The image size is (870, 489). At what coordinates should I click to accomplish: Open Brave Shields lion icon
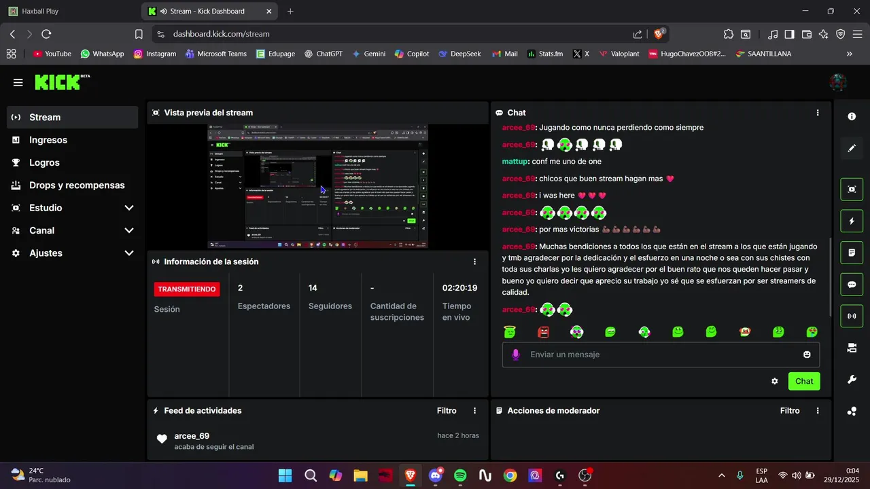tap(659, 33)
